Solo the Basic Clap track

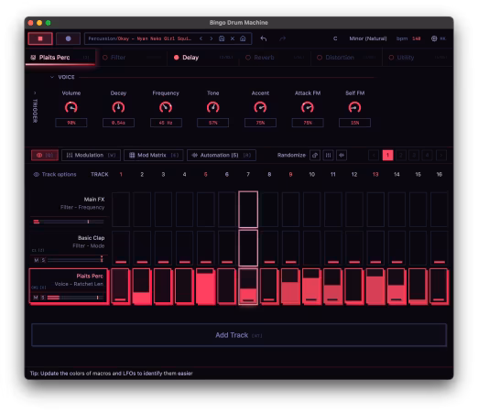pos(43,260)
